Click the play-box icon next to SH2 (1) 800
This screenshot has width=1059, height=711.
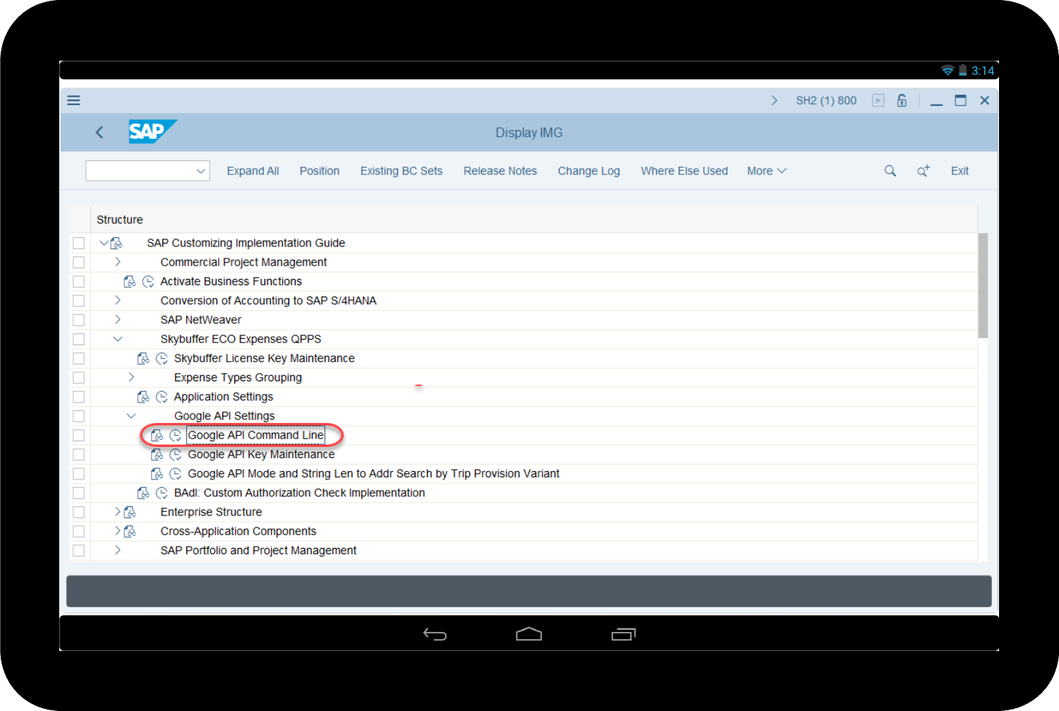[878, 100]
